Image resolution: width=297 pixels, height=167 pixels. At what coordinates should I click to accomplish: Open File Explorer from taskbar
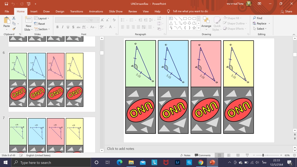tap(131, 163)
